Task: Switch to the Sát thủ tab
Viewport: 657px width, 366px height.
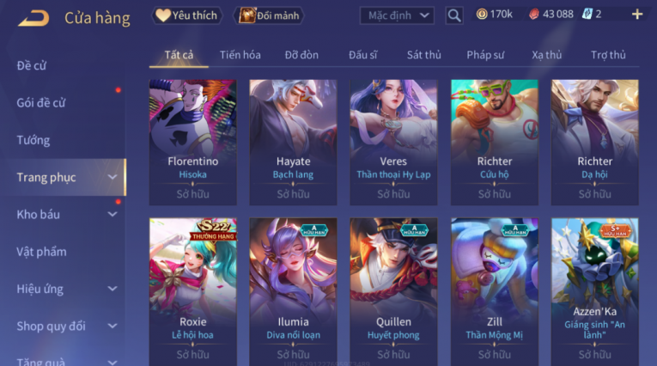Action: [x=424, y=55]
